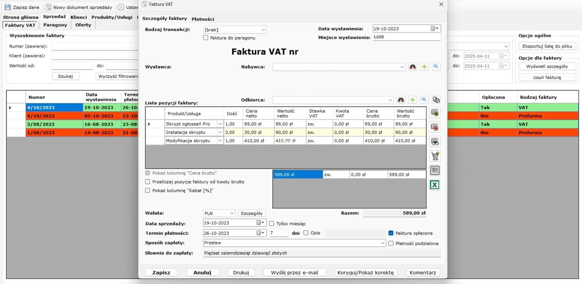Screen dimensions: 582x284
Task: Open the Data wystawienia calendar picker
Action: 435,29
